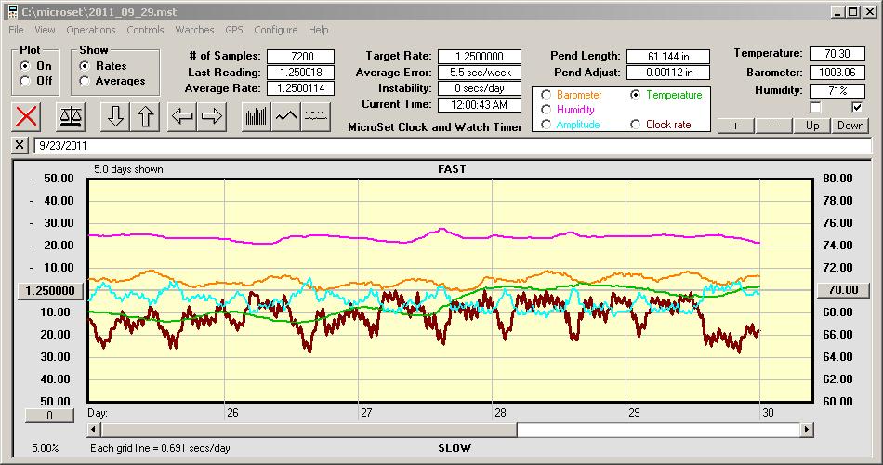Viewport: 883px width, 465px height.
Task: Click the Pend Adjust field
Action: pyautogui.click(x=668, y=73)
